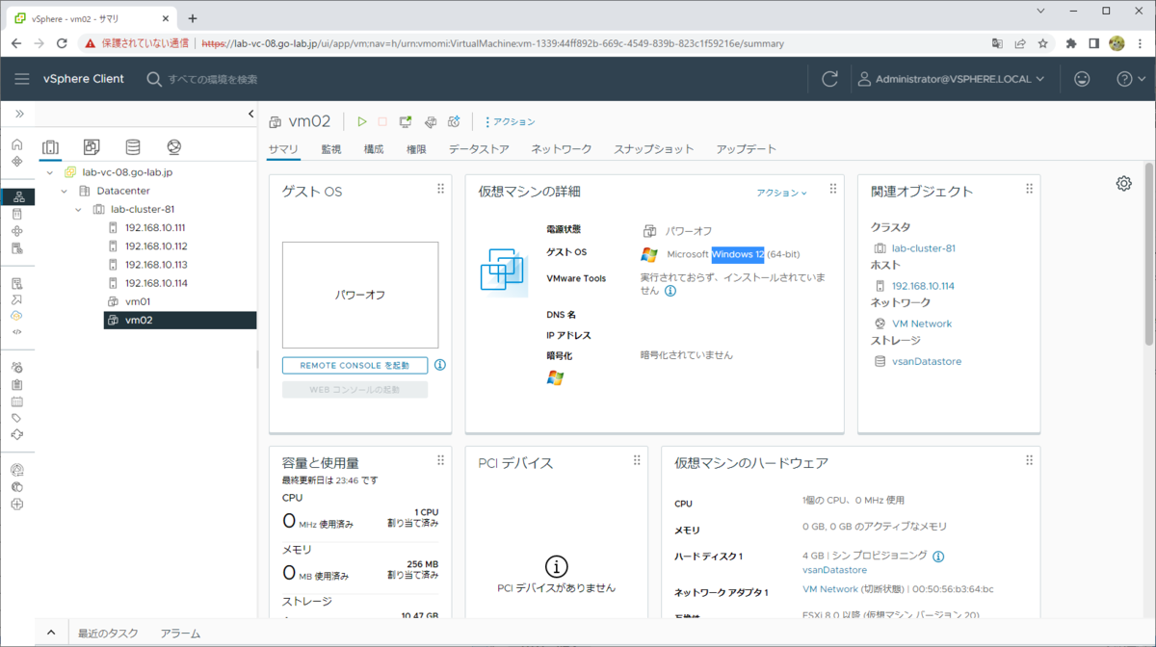The image size is (1156, 647).
Task: Open Shortcuts icon in left sidebar
Action: click(x=17, y=162)
